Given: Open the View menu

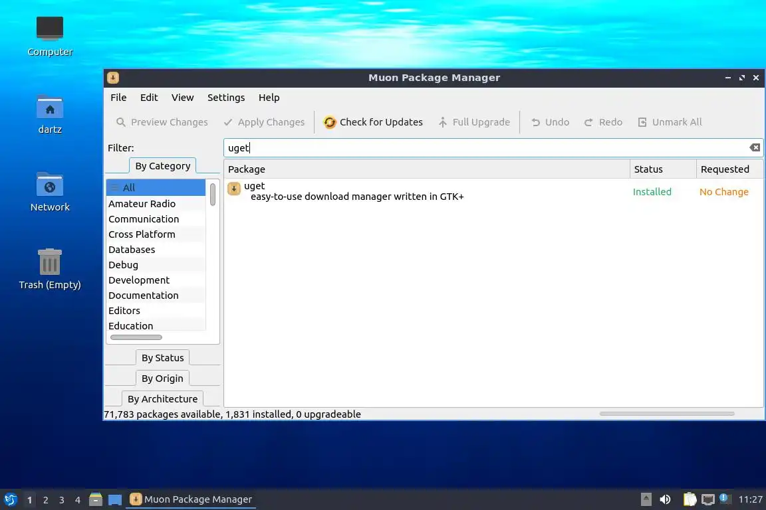Looking at the screenshot, I should (x=183, y=98).
